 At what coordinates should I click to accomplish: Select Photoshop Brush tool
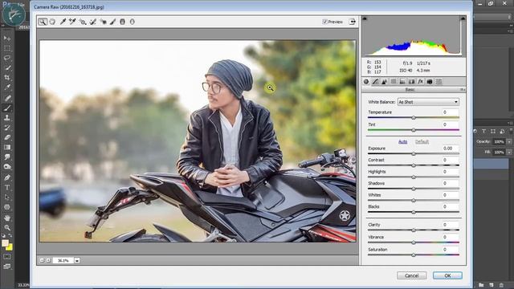click(7, 108)
